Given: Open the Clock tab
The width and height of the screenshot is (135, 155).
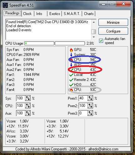Looking at the screenshot, I should (x=27, y=14).
